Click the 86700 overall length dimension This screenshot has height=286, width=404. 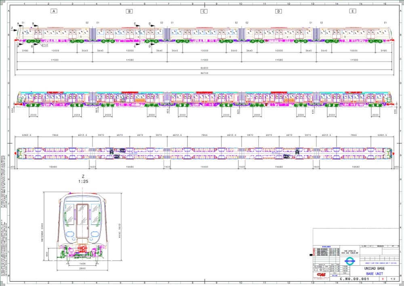tap(204, 73)
